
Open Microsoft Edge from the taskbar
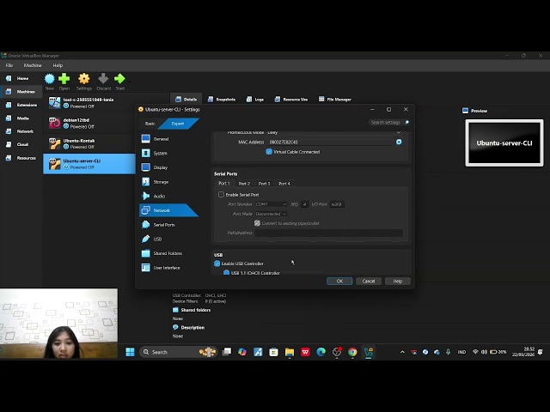pos(321,352)
